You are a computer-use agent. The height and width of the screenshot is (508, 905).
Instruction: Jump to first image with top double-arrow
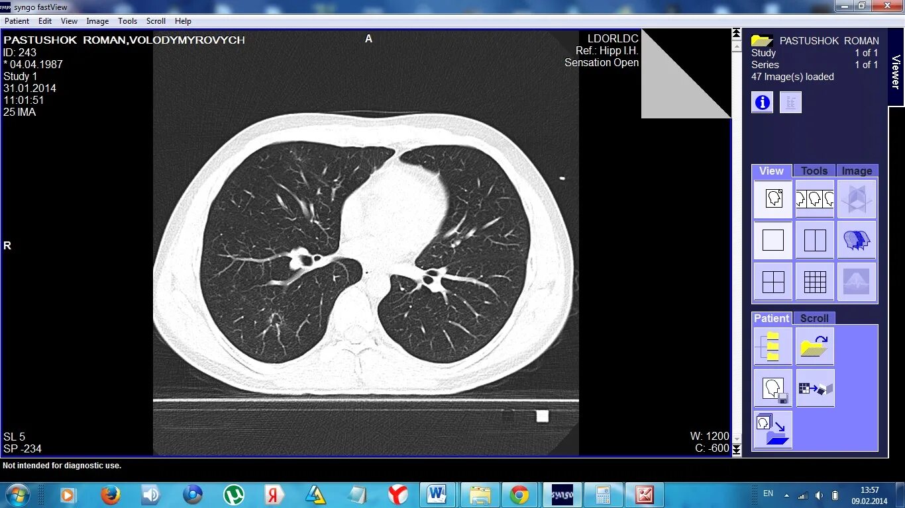(x=736, y=33)
